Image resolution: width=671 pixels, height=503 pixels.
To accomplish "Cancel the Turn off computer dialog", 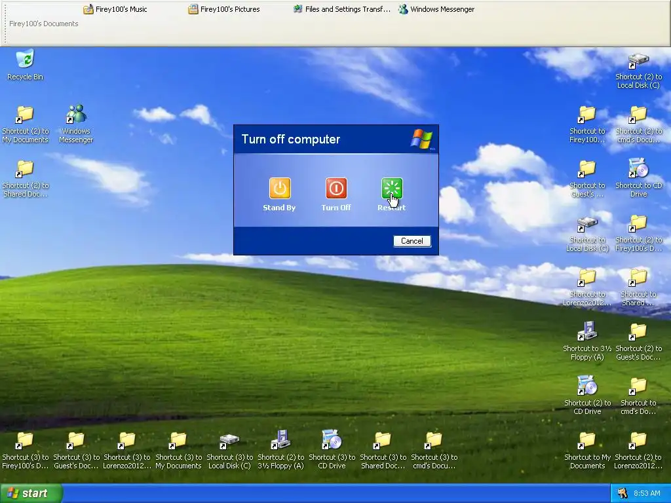I will [x=412, y=241].
